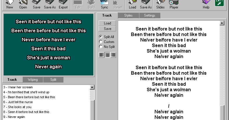Click the Save icon next to Open
229x120 pixels.
click(x=36, y=4)
